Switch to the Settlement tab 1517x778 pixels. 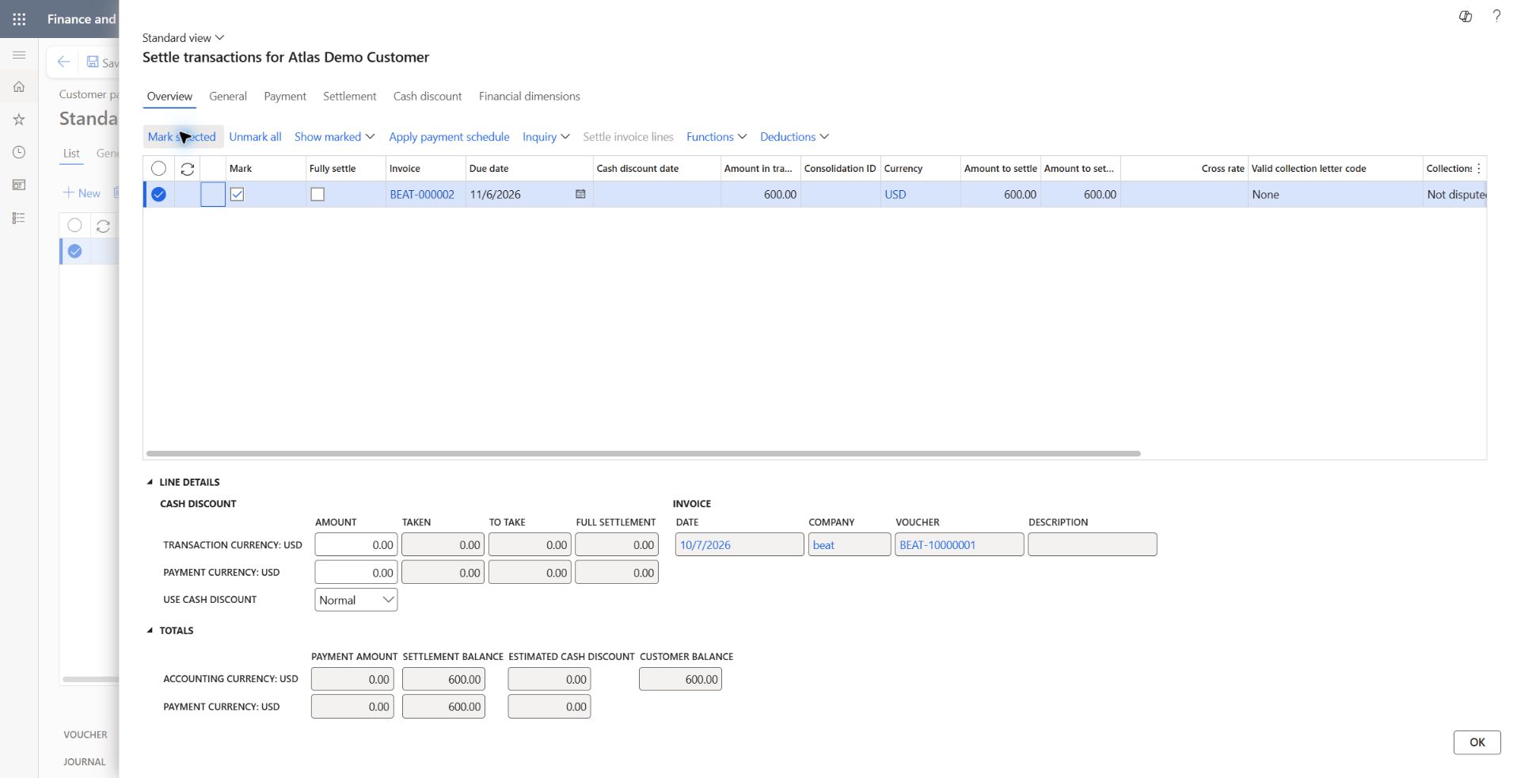click(x=349, y=96)
